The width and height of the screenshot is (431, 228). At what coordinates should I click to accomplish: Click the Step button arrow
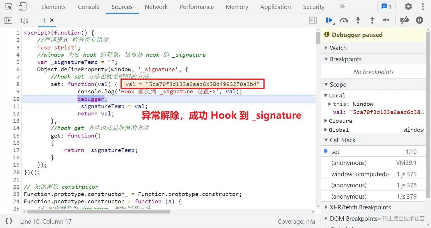click(x=386, y=20)
